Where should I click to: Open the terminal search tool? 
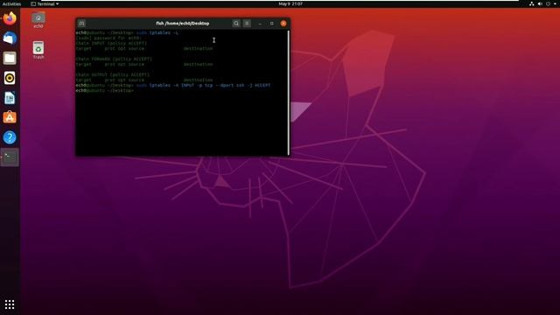tap(236, 24)
